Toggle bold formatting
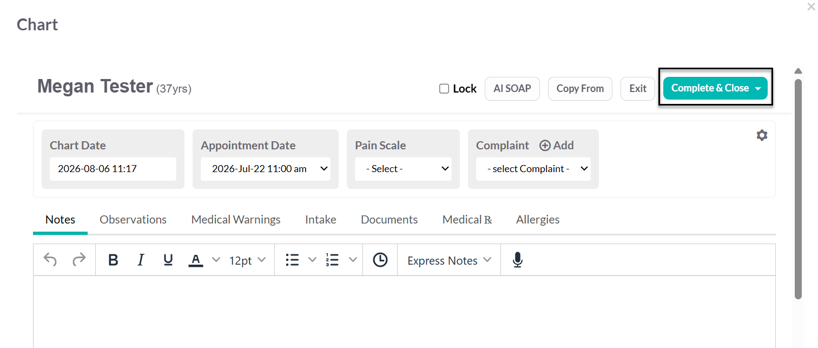This screenshot has height=348, width=818. click(x=113, y=260)
